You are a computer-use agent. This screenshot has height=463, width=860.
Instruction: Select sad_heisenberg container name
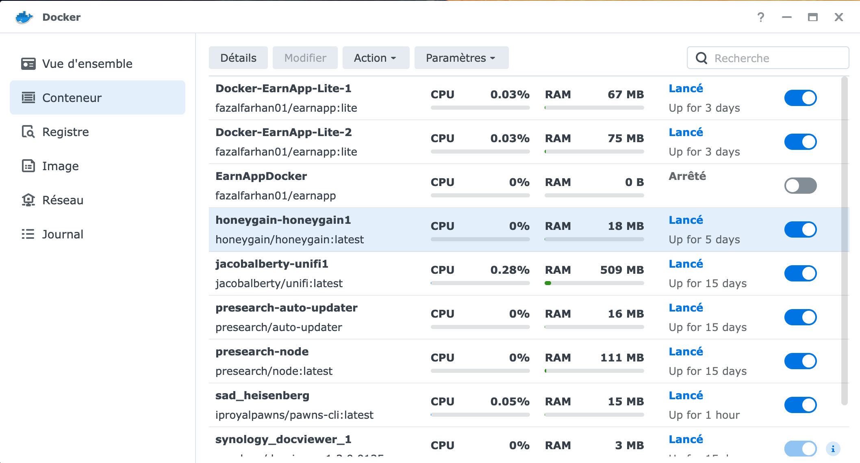tap(262, 396)
